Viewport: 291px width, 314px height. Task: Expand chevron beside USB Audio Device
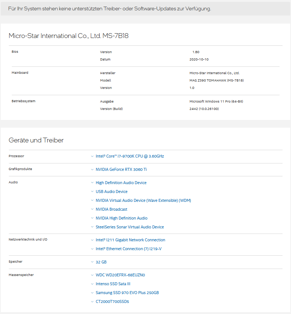(92, 191)
